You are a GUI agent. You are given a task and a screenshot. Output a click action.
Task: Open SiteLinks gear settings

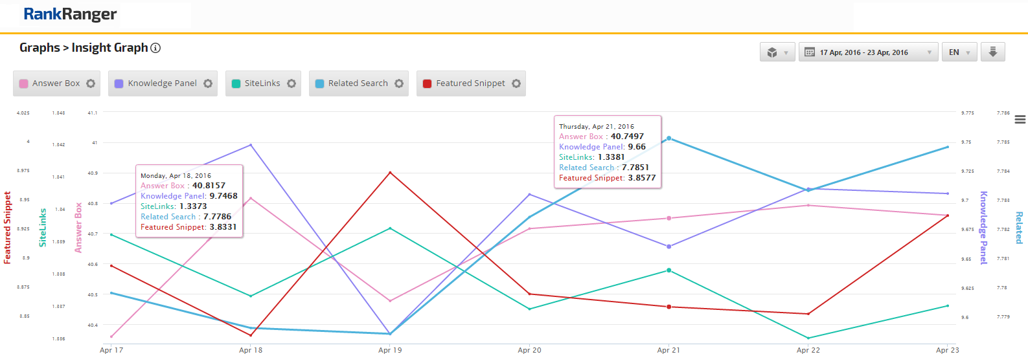[291, 83]
